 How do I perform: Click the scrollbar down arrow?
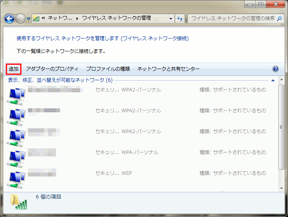[x=282, y=189]
